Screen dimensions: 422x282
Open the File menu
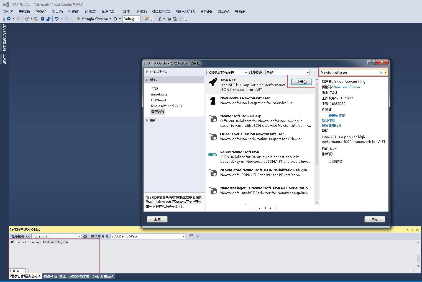click(x=8, y=12)
